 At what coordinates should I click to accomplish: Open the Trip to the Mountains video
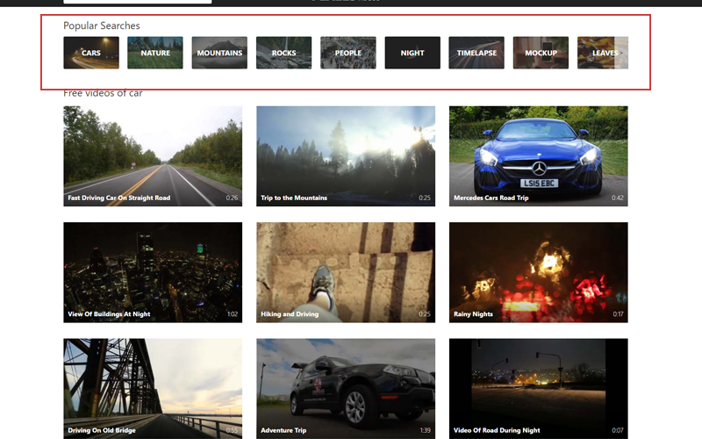[345, 155]
